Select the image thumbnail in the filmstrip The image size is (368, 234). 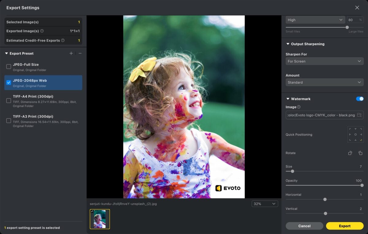coord(99,218)
